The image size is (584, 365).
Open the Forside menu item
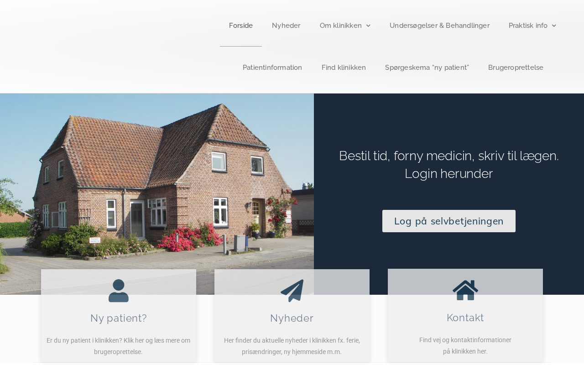pos(241,26)
